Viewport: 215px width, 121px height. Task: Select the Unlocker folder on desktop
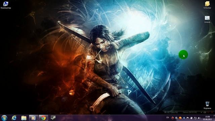[207, 5]
